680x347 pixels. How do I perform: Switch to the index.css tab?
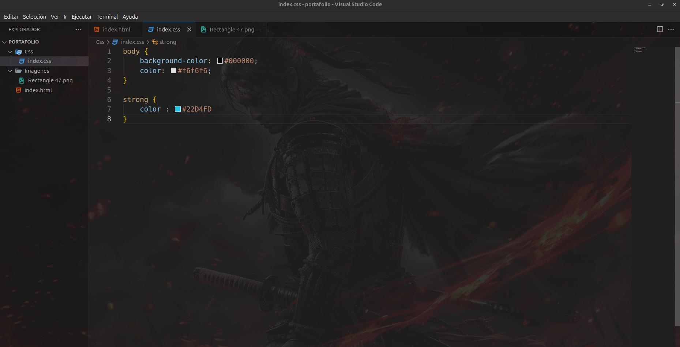(x=169, y=30)
